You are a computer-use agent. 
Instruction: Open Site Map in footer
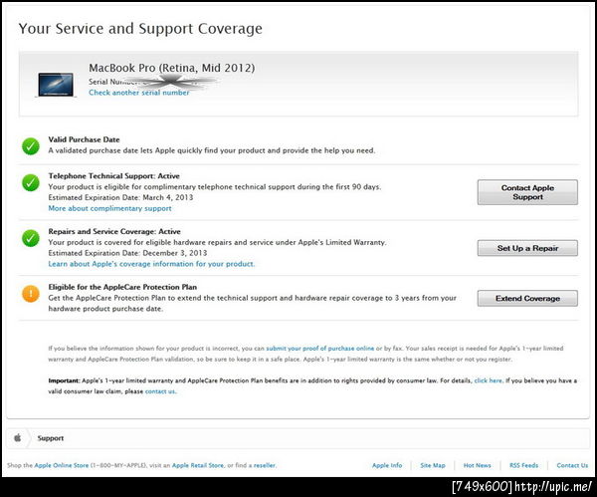[x=433, y=465]
